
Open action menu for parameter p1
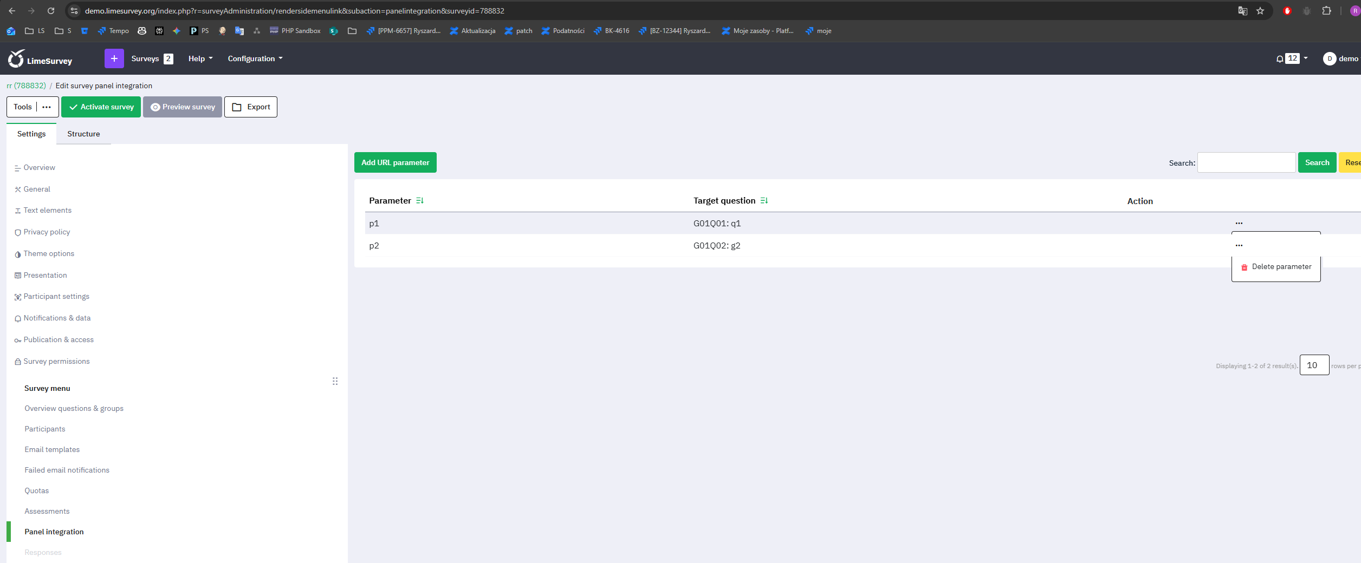(1239, 223)
